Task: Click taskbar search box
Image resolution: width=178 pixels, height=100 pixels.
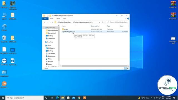Action: 24,98
